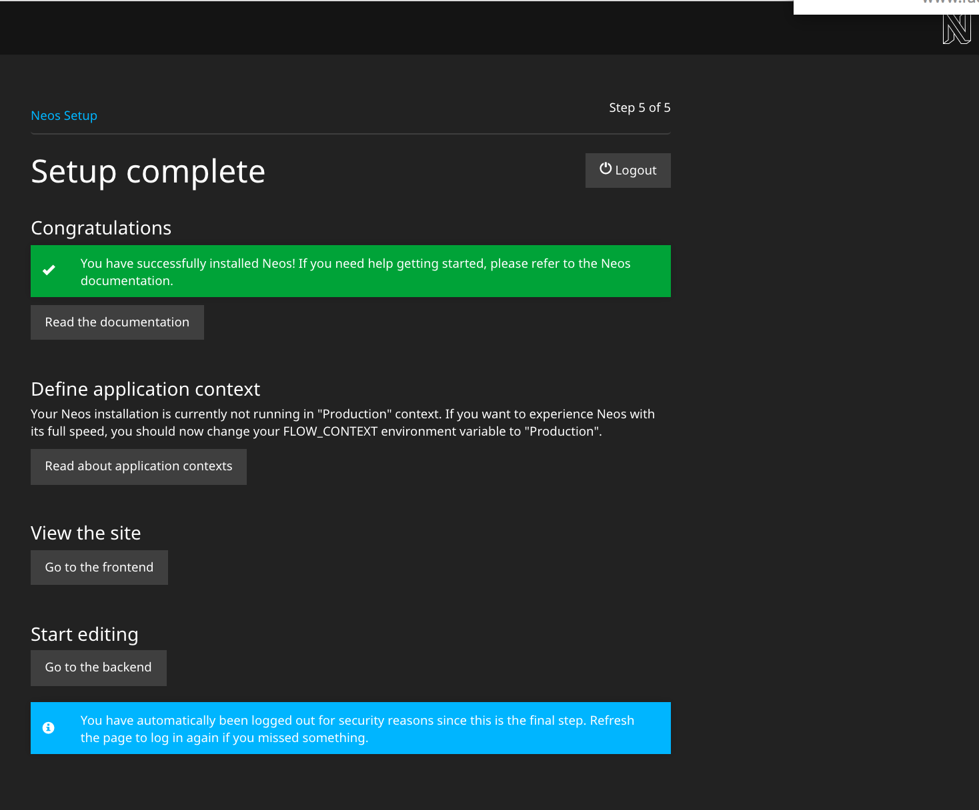
Task: Click the Start editing heading
Action: coord(85,635)
